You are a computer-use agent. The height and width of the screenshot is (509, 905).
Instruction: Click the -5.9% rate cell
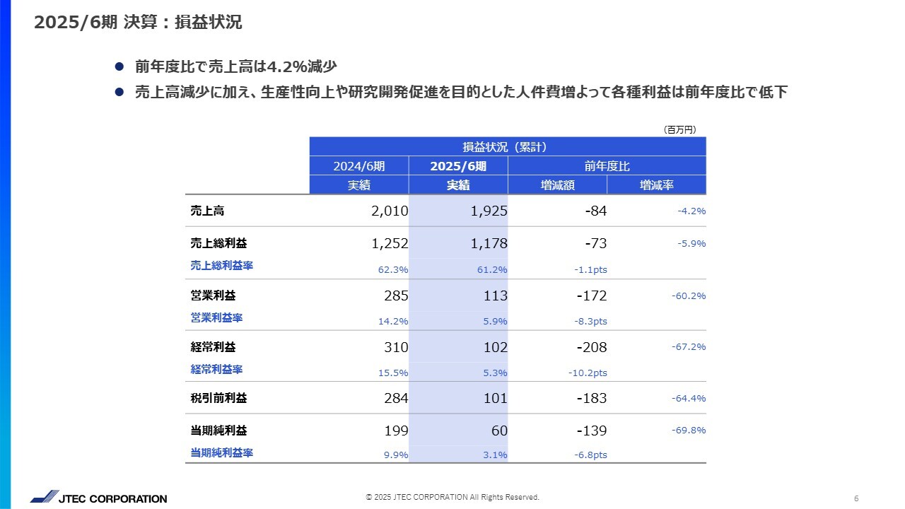pos(691,243)
